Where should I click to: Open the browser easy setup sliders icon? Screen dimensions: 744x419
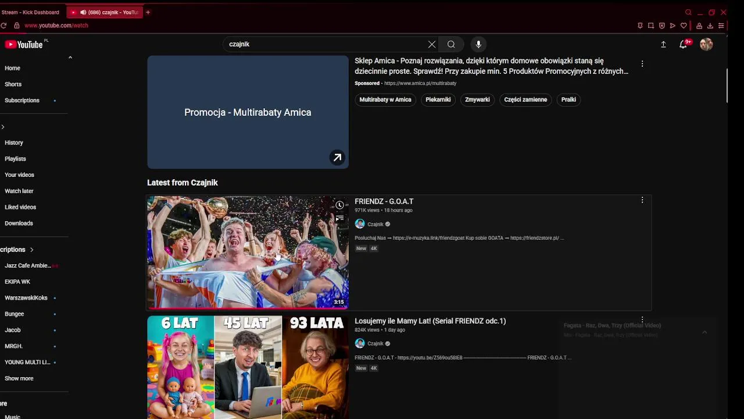pos(721,26)
